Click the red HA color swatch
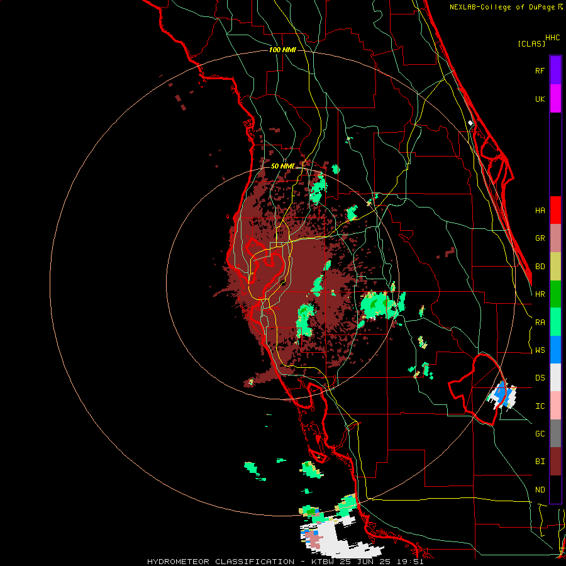The width and height of the screenshot is (566, 566). tap(555, 210)
